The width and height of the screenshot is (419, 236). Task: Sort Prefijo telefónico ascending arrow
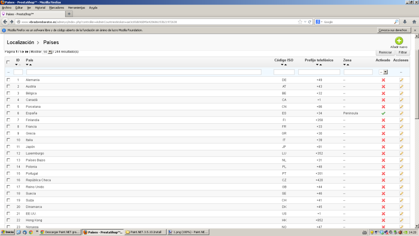[321, 65]
